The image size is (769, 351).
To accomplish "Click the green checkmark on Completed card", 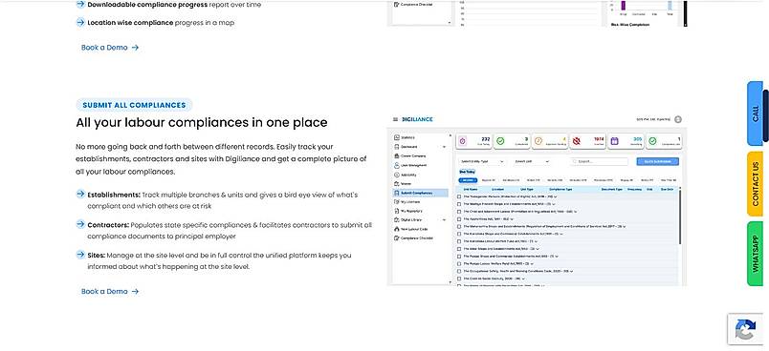I will click(x=500, y=141).
